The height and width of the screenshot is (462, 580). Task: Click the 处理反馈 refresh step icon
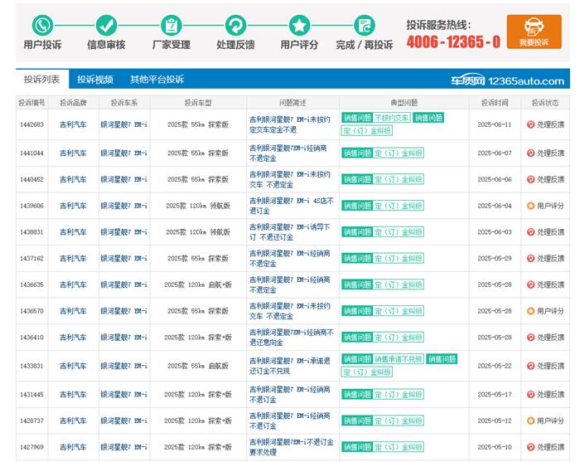(235, 25)
